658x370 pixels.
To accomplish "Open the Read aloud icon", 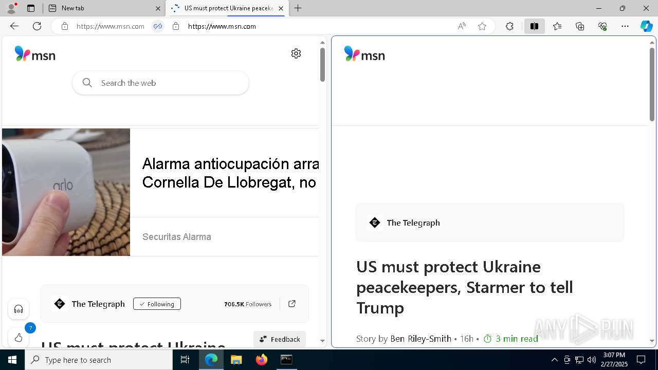I will click(x=462, y=26).
